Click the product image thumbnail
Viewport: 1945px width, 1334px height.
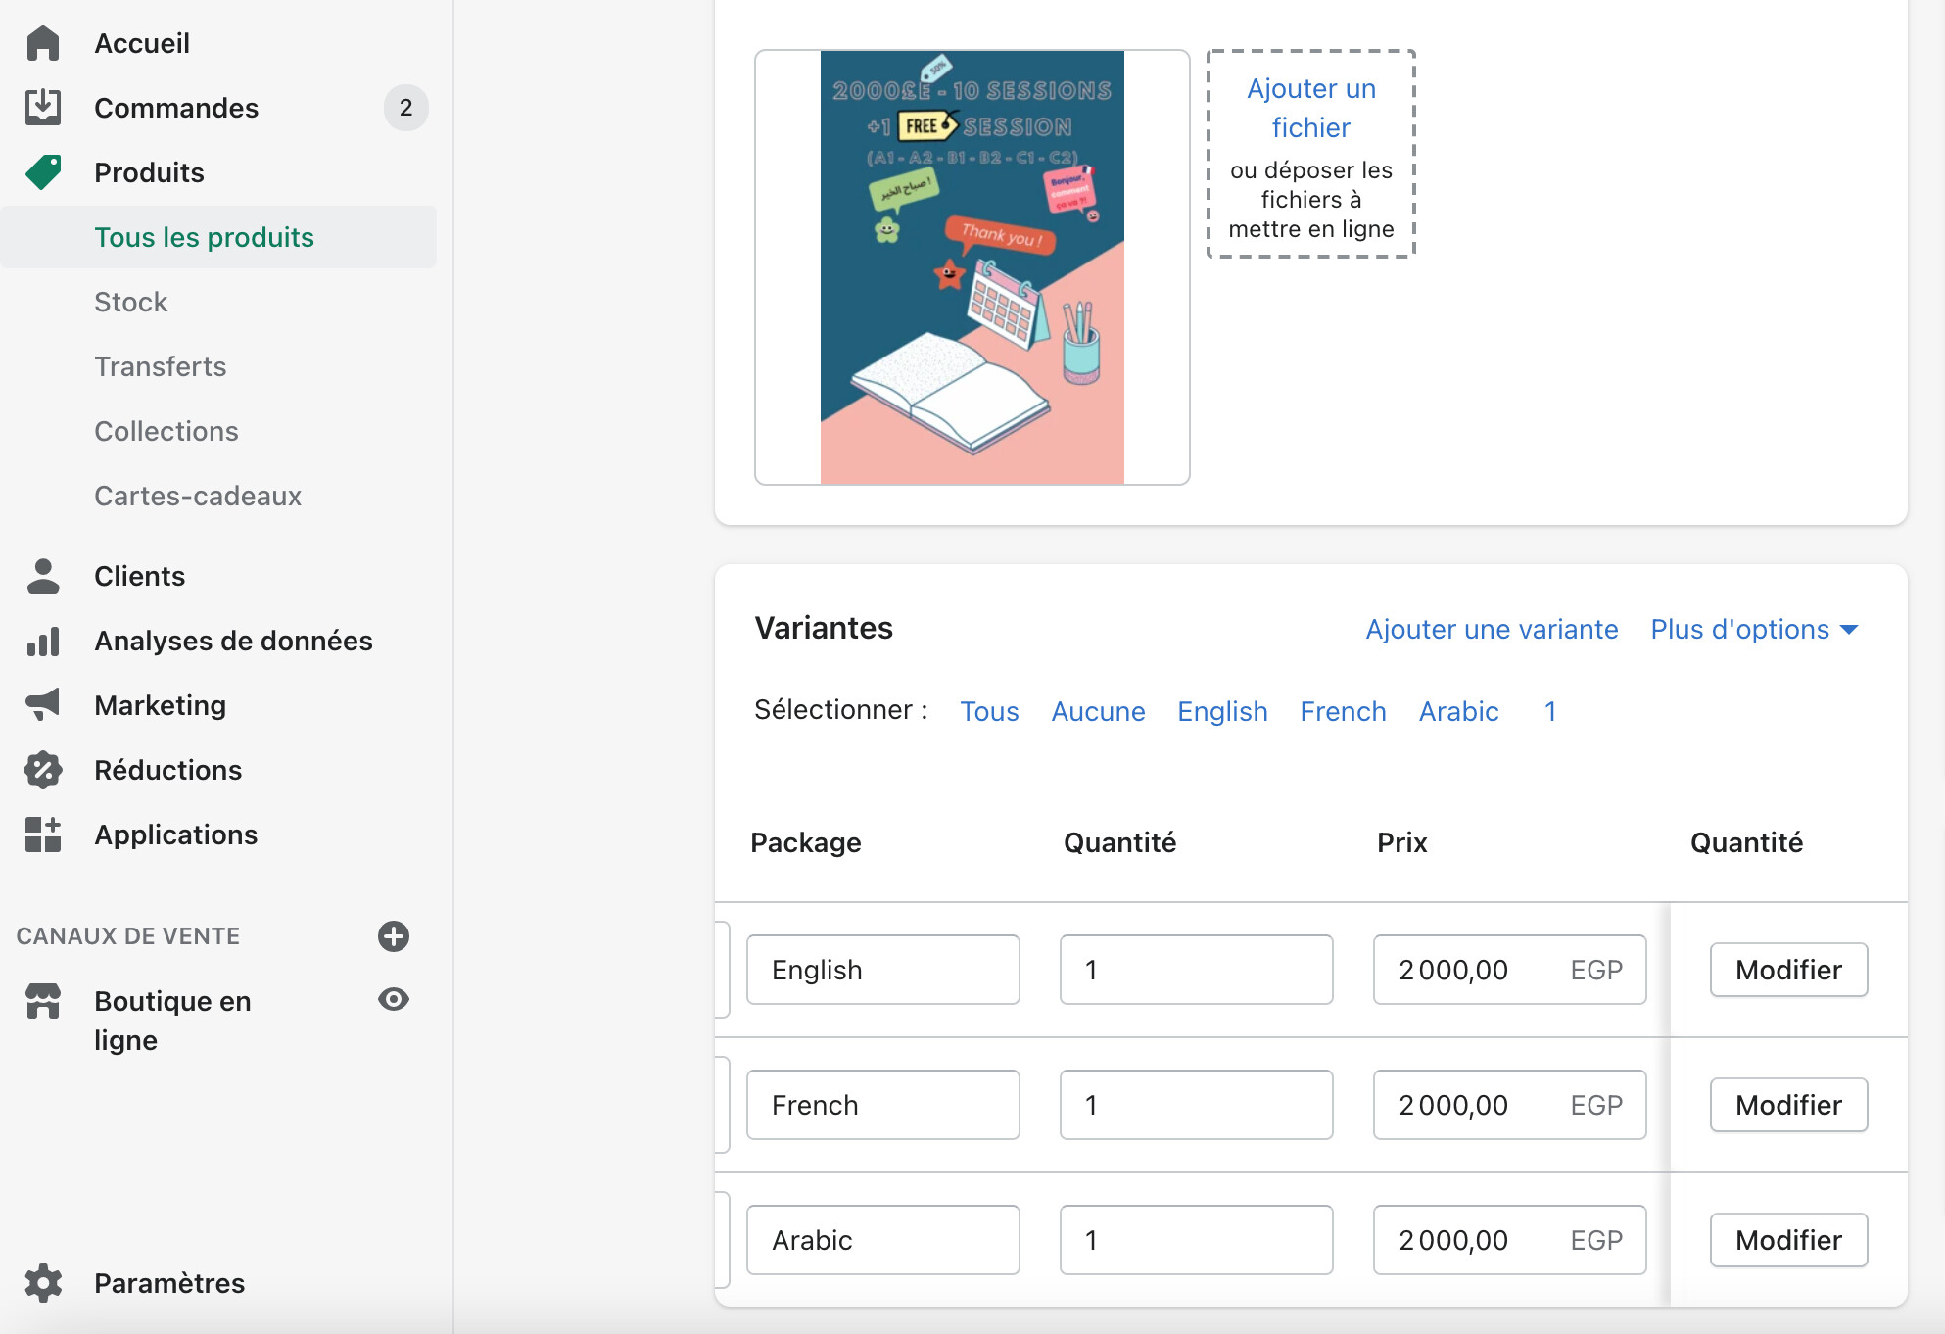pos(972,267)
